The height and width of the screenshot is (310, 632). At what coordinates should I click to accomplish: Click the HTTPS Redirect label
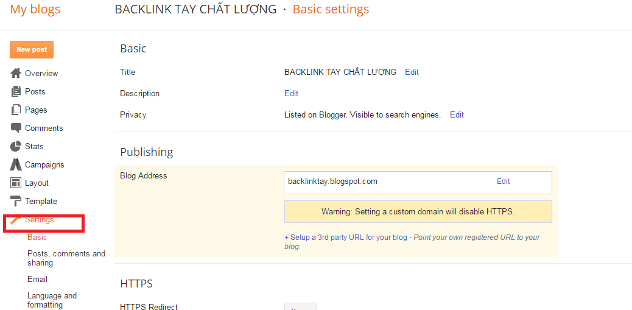coord(149,307)
